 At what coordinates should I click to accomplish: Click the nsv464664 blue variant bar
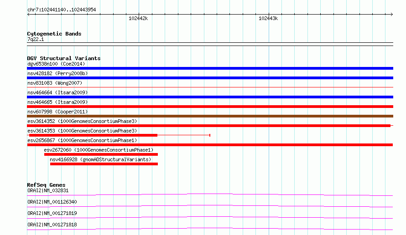[x=210, y=97]
